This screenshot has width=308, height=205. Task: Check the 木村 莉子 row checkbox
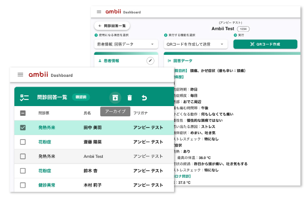click(x=23, y=185)
